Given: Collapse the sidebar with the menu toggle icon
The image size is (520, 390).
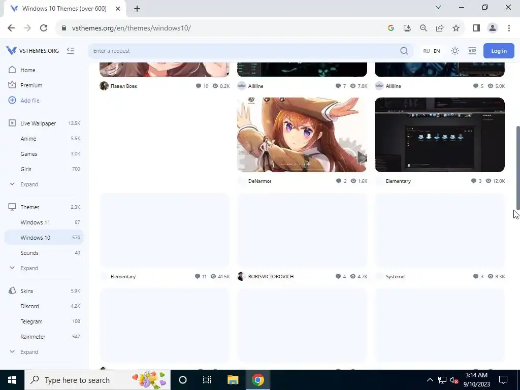Looking at the screenshot, I should (70, 51).
